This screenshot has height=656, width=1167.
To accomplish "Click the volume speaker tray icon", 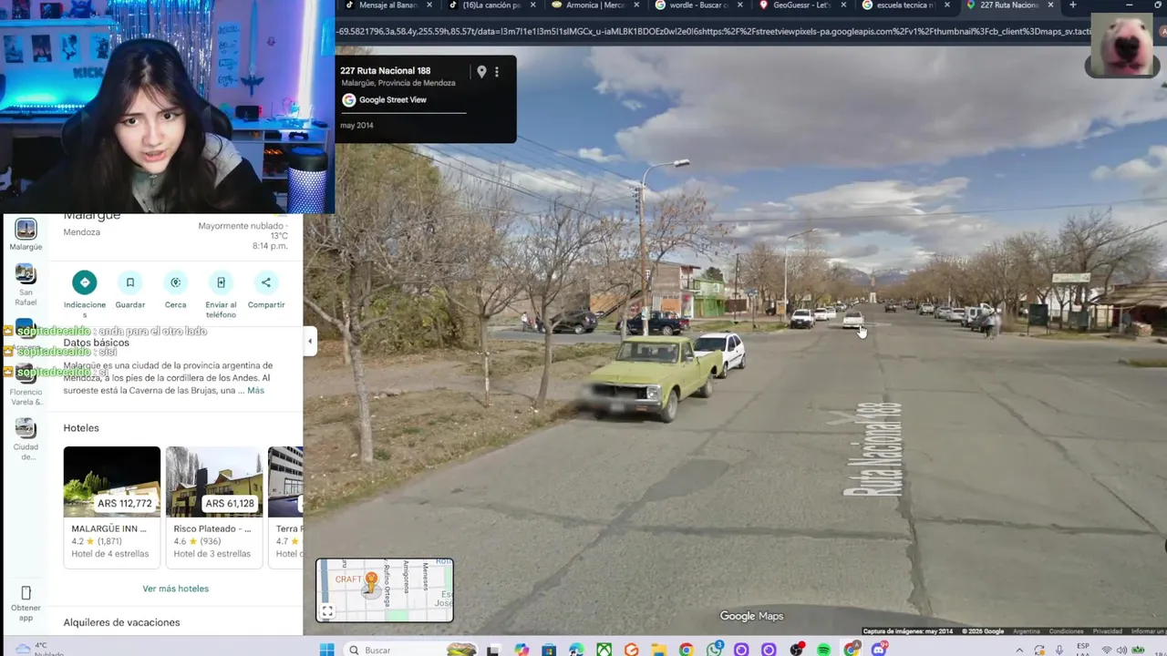I will click(x=1121, y=651).
